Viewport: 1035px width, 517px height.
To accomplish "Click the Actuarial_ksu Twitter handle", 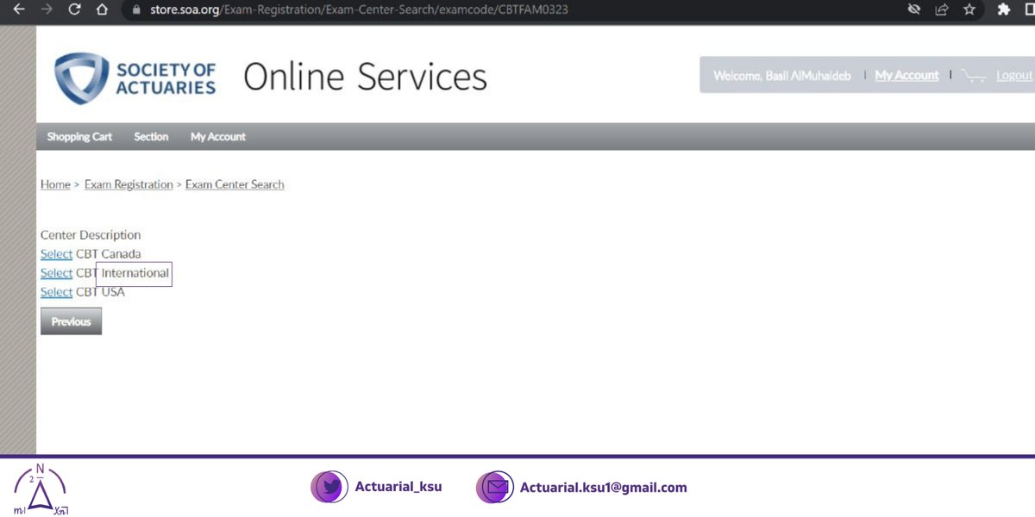I will (x=398, y=487).
